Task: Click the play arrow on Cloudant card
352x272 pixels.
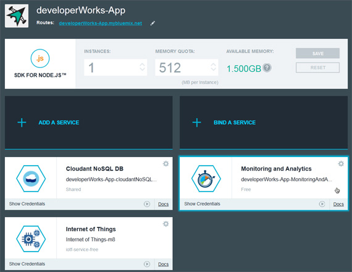Action: tap(147, 204)
